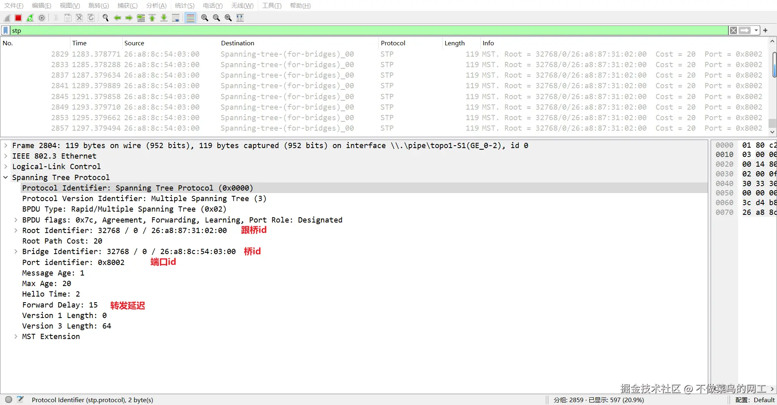Apply the display filter arrow button
The height and width of the screenshot is (405, 777).
click(x=745, y=30)
